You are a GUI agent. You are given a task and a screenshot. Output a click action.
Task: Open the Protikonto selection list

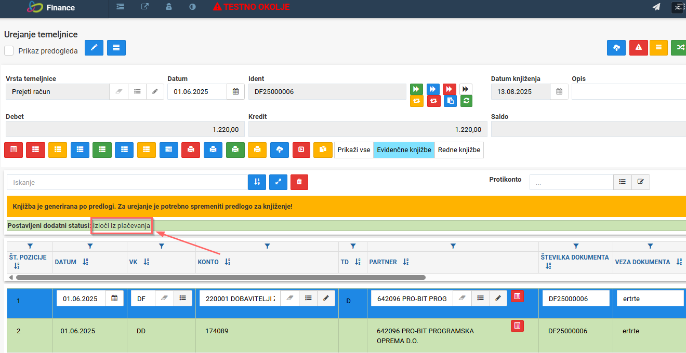[623, 182]
